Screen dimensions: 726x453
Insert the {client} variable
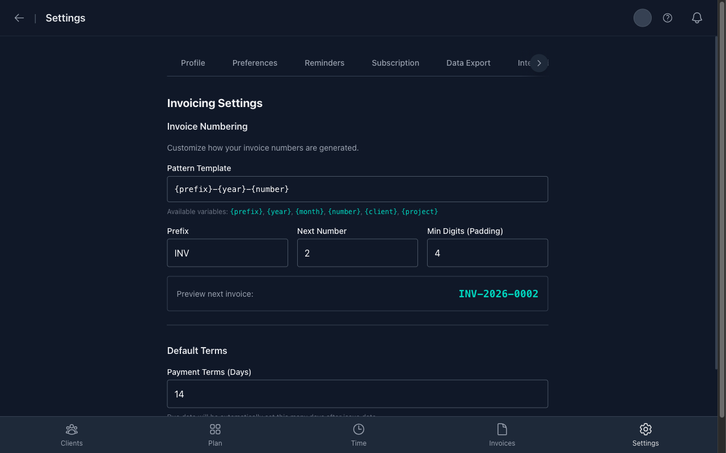[x=381, y=211]
